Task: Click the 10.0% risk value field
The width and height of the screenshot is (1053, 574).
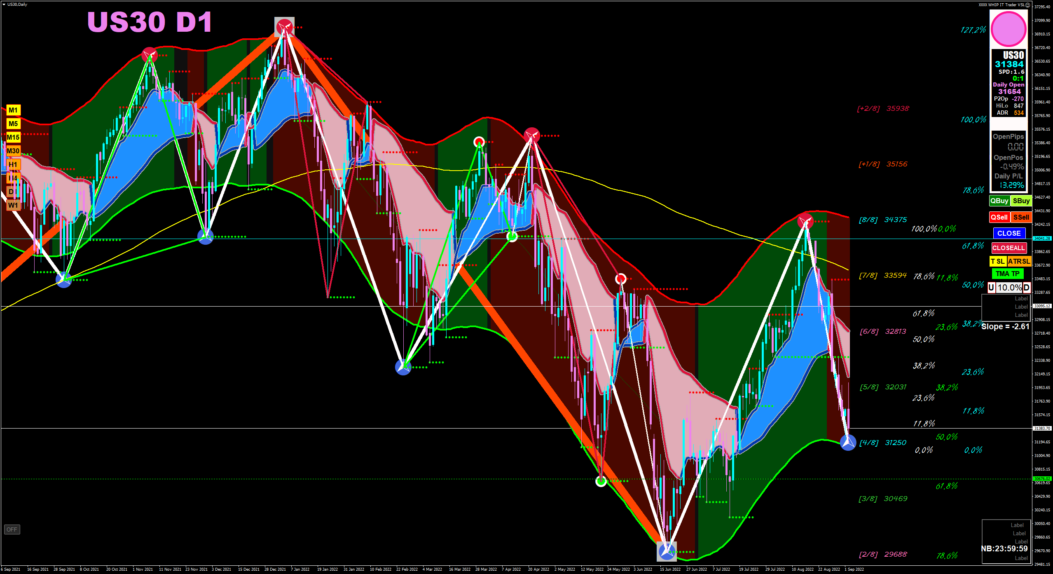Action: pyautogui.click(x=1009, y=288)
